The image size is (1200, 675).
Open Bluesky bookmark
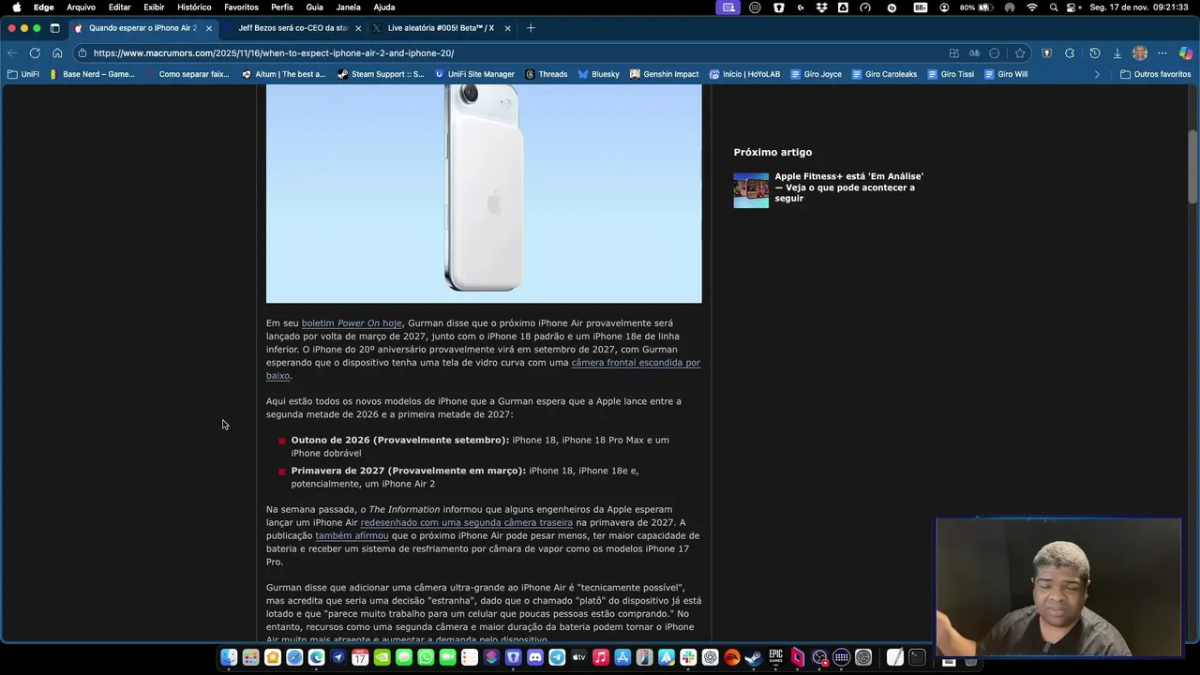598,74
